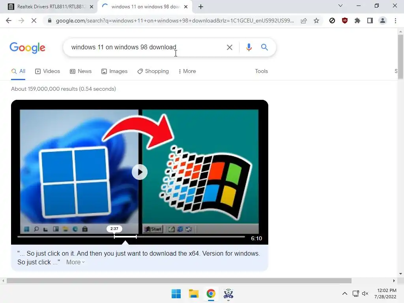Go to Google home via logo

[x=28, y=48]
